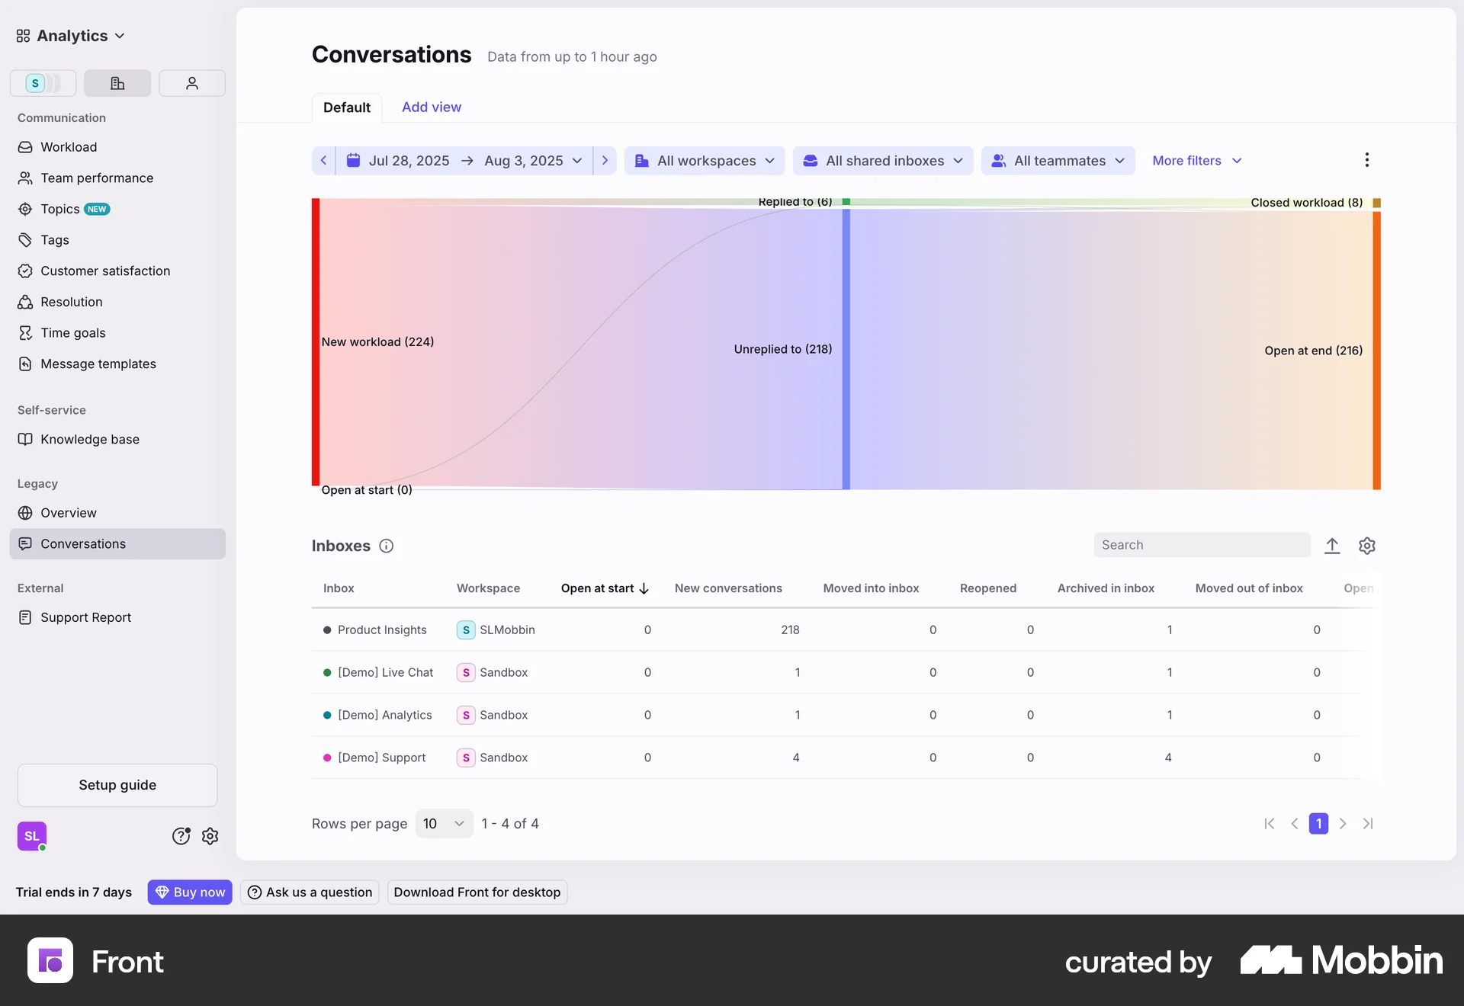The image size is (1464, 1006).
Task: View the Tags analytics report
Action: [53, 239]
